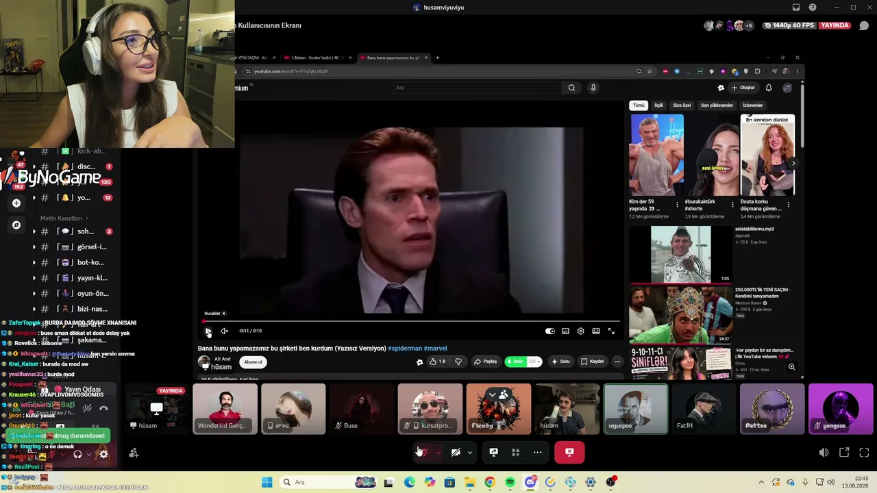Viewport: 877px width, 493px height.
Task: Enter fullscreen in the YouTube player
Action: (x=611, y=331)
